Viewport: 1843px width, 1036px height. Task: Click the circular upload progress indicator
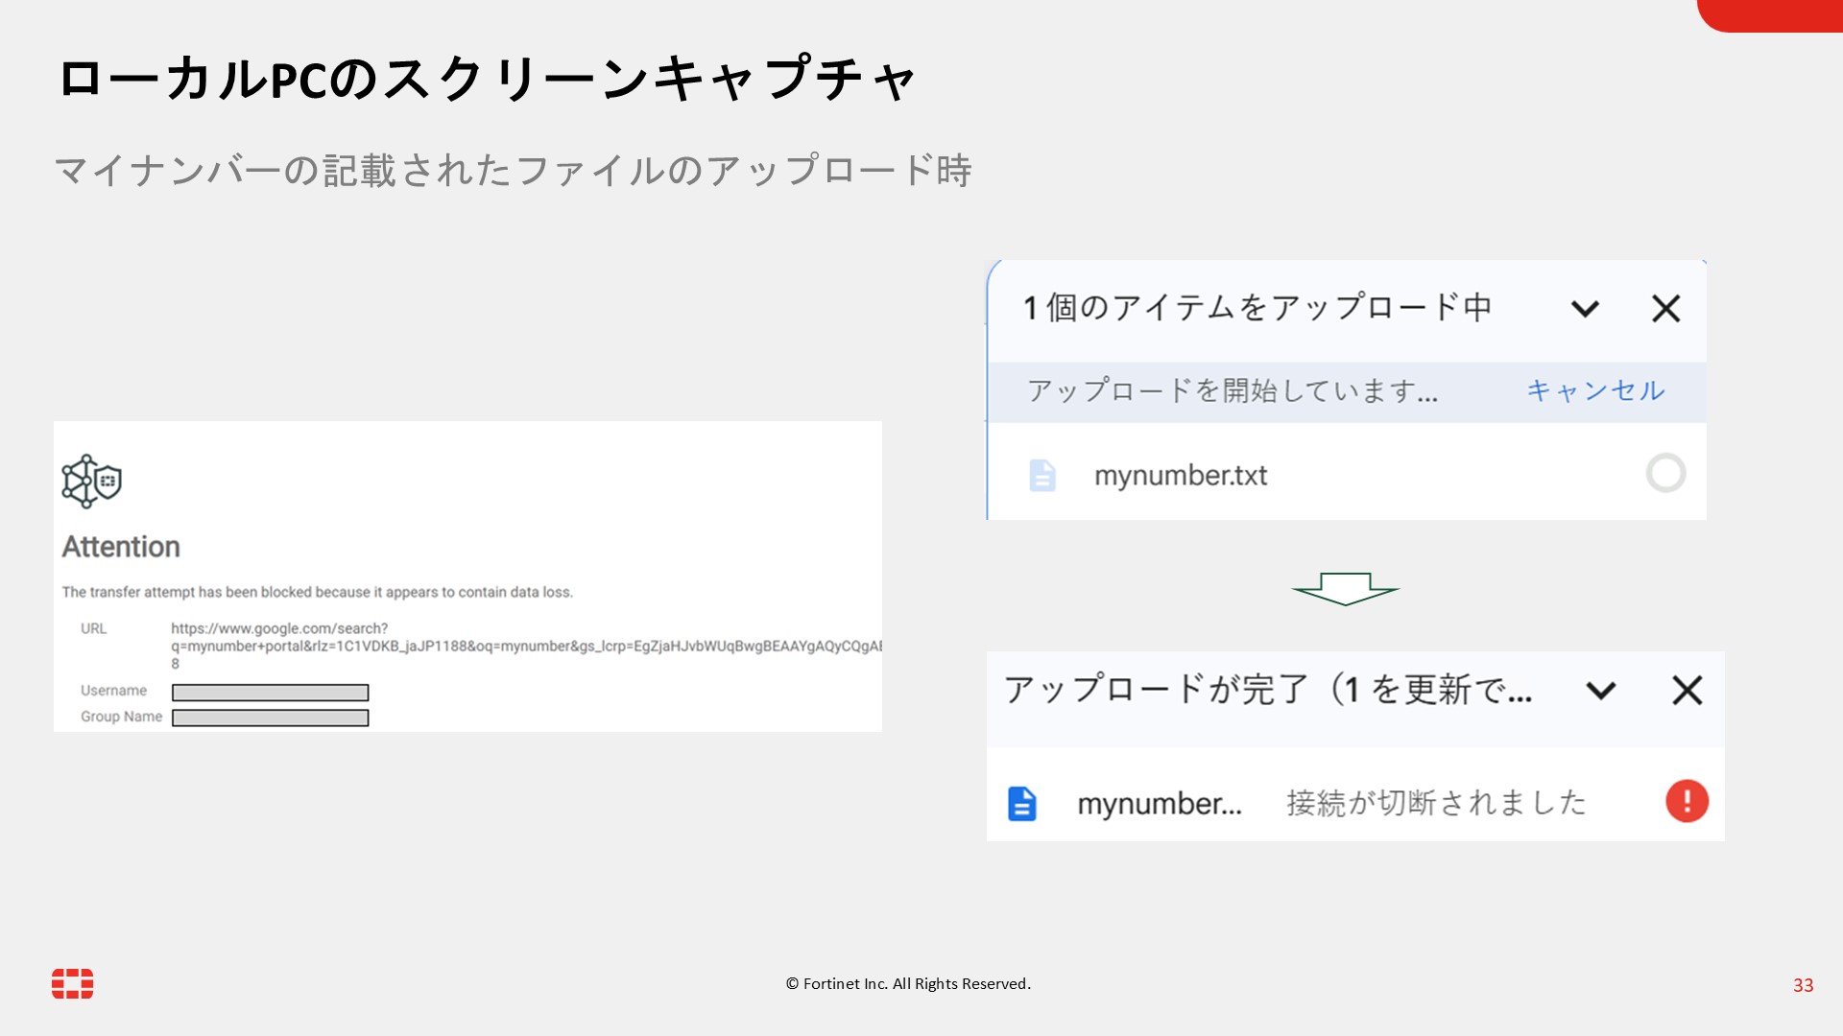[x=1665, y=473]
